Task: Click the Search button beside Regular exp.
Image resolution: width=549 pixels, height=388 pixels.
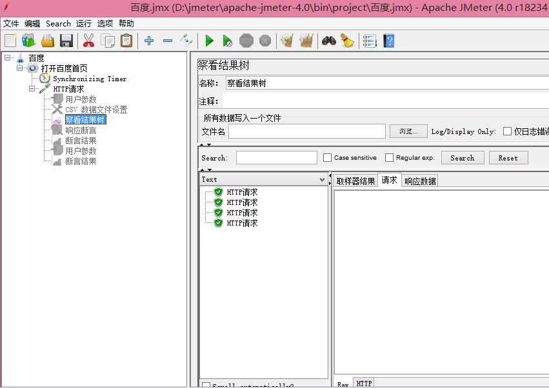Action: pos(463,158)
